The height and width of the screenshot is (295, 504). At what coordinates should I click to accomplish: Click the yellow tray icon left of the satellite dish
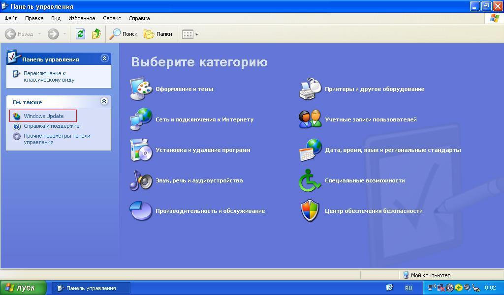(x=458, y=288)
